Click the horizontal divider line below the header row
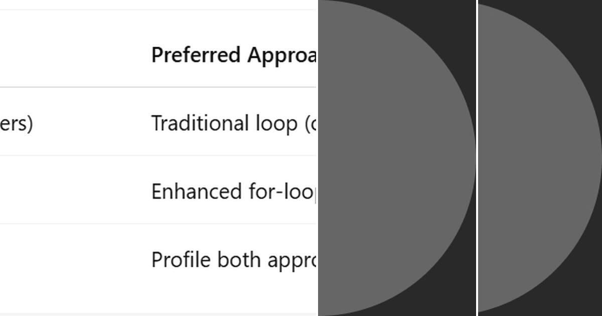This screenshot has height=316, width=602. click(x=158, y=87)
